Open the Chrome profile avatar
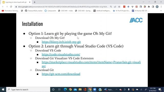The height and width of the screenshot is (92, 164). point(157,7)
